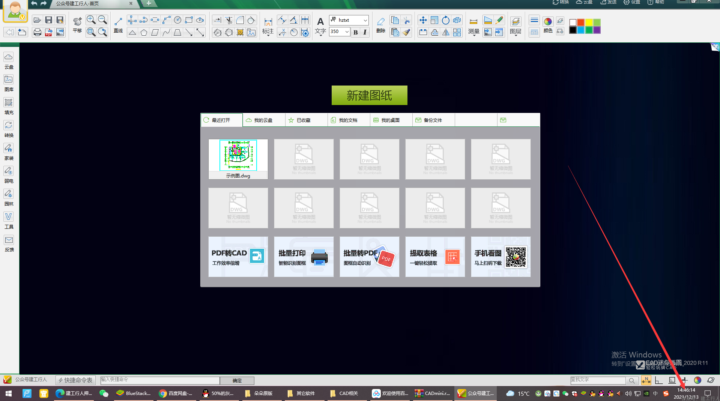720x401 pixels.
Task: Click the Confirm (确定) button
Action: (237, 380)
